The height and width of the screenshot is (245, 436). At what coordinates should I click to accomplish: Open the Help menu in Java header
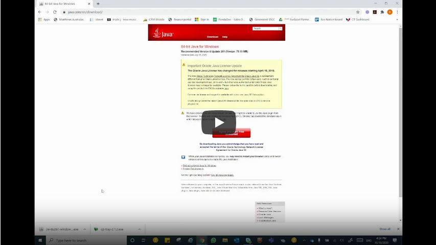(x=225, y=37)
